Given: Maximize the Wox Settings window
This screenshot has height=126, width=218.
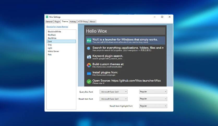Looking at the screenshot, I should click(162, 17).
